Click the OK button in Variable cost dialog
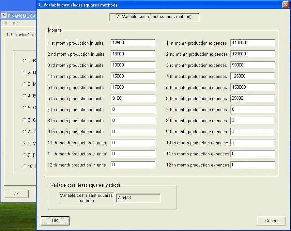Viewport: 291px width, 231px height. (x=55, y=221)
